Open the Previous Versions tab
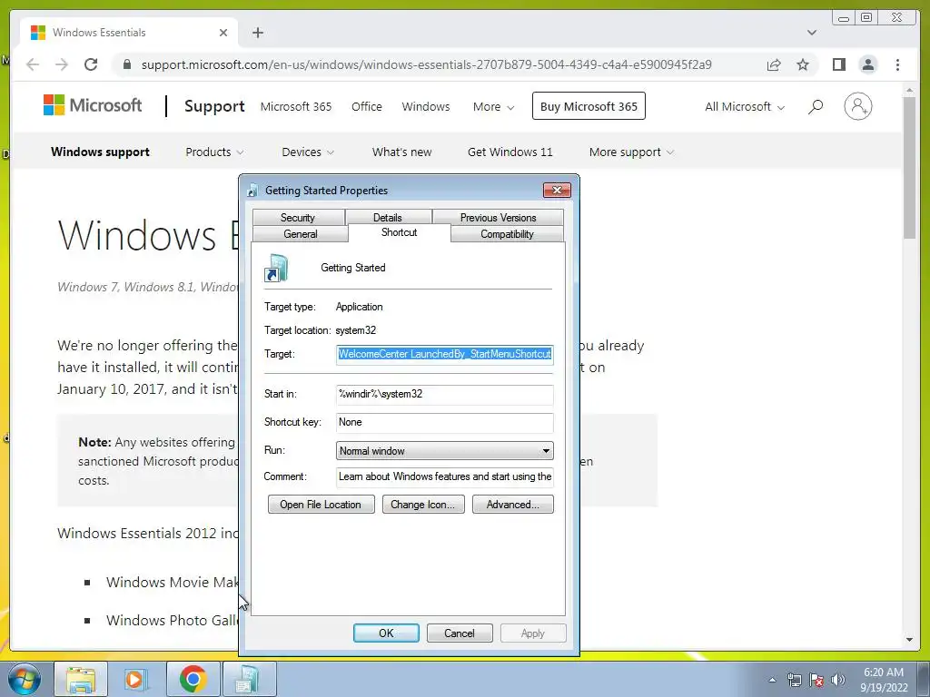Image resolution: width=930 pixels, height=697 pixels. click(x=498, y=218)
